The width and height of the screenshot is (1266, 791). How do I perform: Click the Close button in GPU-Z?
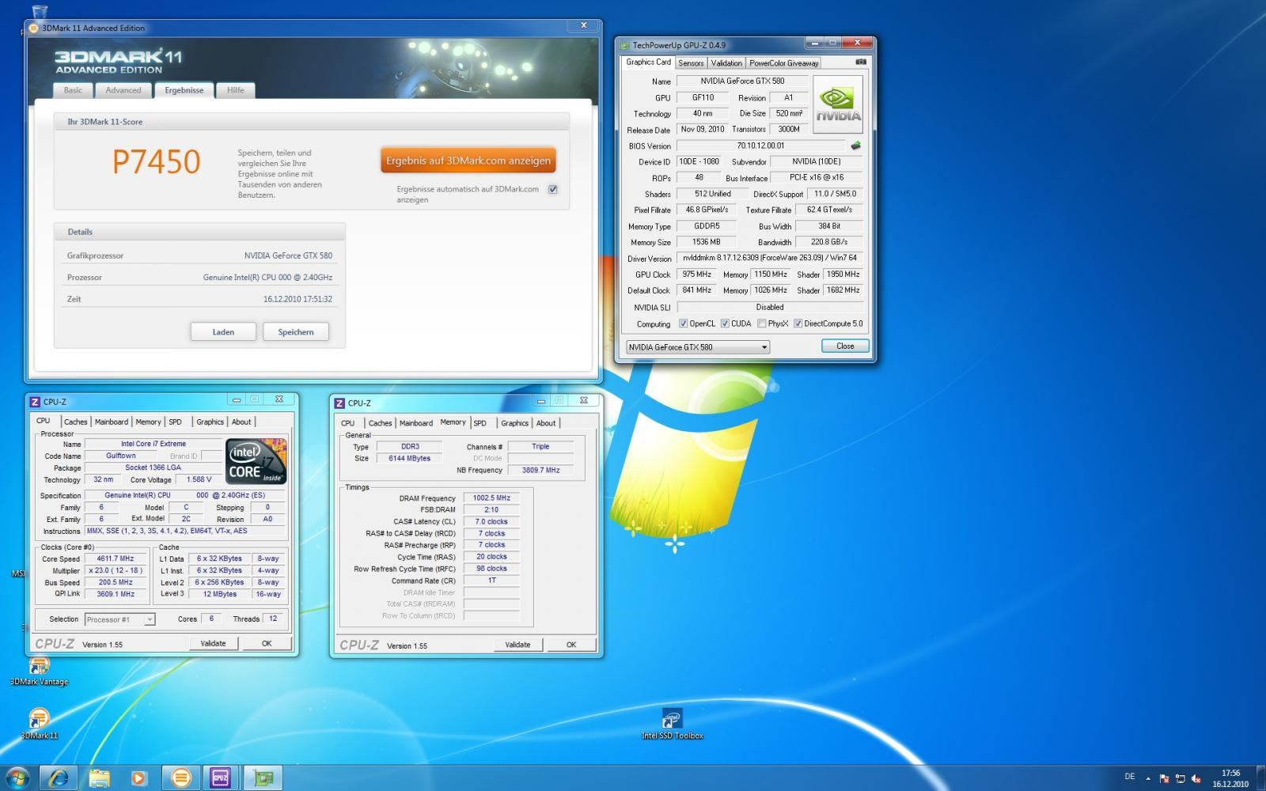tap(845, 346)
